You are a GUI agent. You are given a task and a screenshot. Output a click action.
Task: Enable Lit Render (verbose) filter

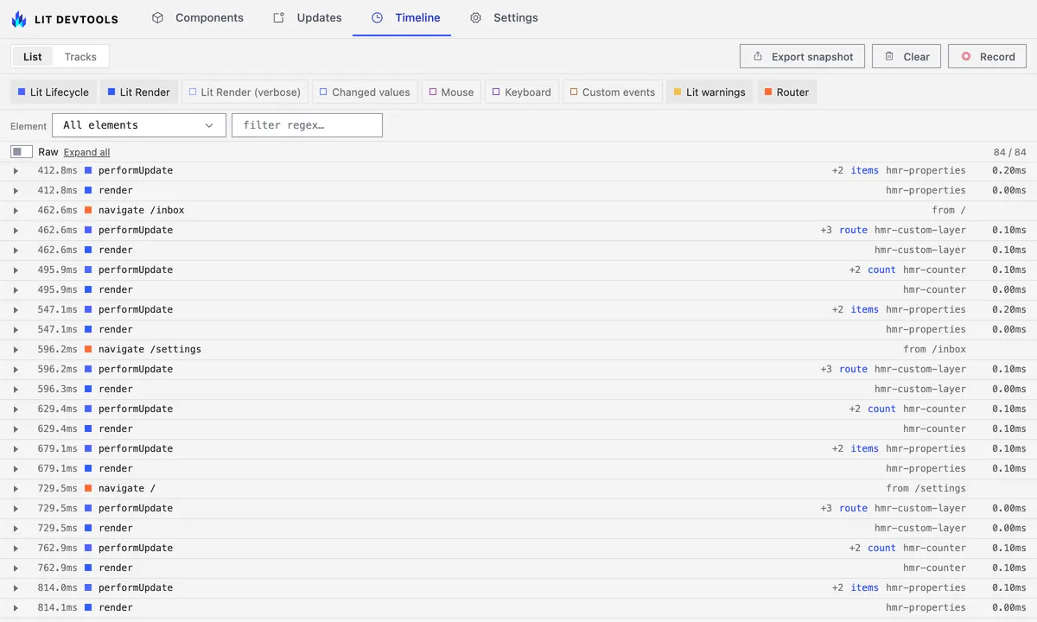tap(245, 92)
